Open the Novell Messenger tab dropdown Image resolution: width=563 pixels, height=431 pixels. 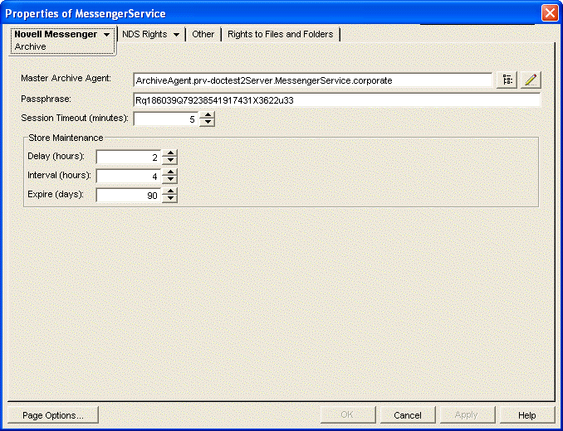point(106,35)
